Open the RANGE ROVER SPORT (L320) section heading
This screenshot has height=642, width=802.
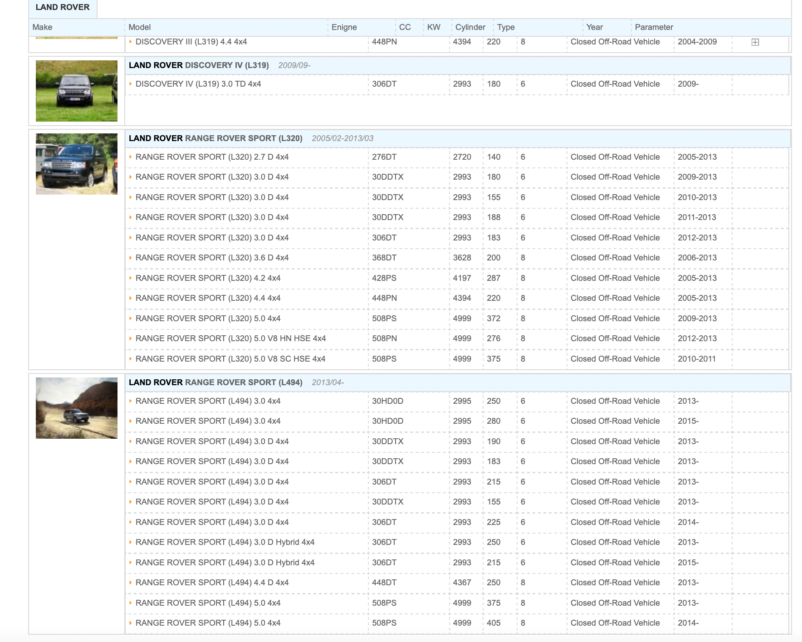(215, 138)
